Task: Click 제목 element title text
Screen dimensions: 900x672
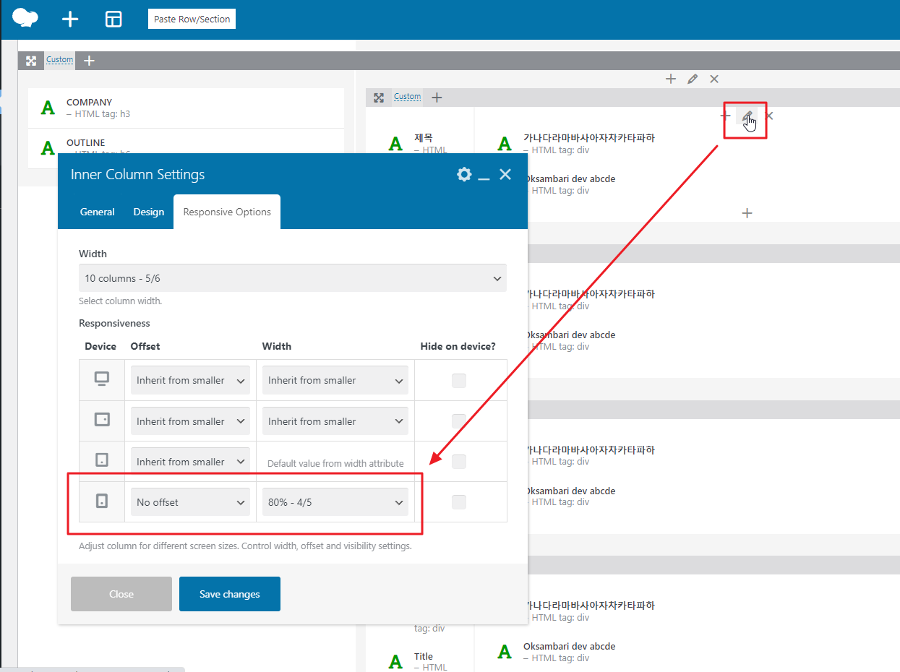Action: click(424, 138)
